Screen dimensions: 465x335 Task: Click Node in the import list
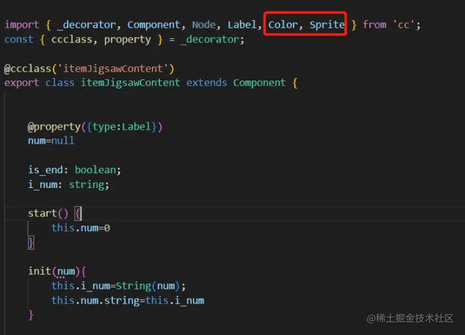204,25
